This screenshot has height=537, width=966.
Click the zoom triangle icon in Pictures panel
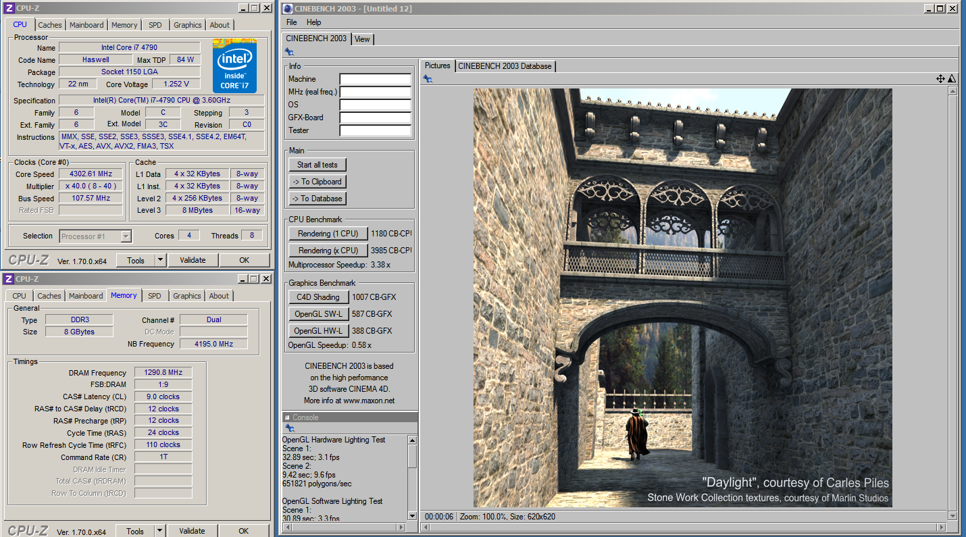(952, 79)
